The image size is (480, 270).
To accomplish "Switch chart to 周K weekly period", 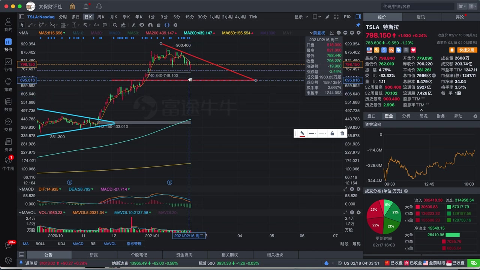I will [101, 17].
